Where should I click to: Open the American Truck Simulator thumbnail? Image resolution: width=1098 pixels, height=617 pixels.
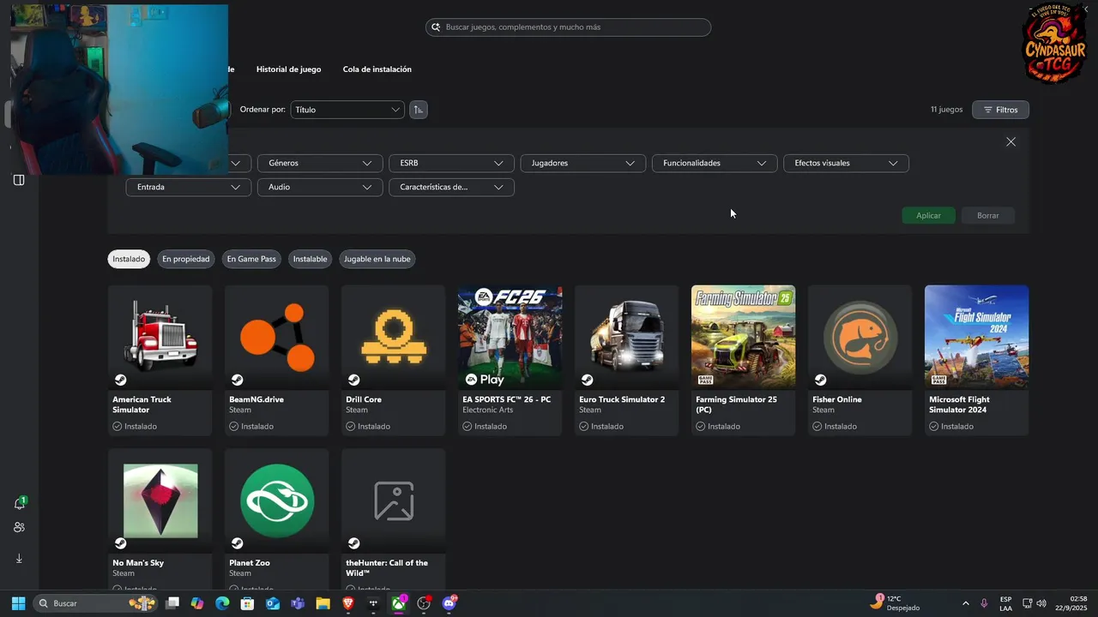pyautogui.click(x=160, y=337)
